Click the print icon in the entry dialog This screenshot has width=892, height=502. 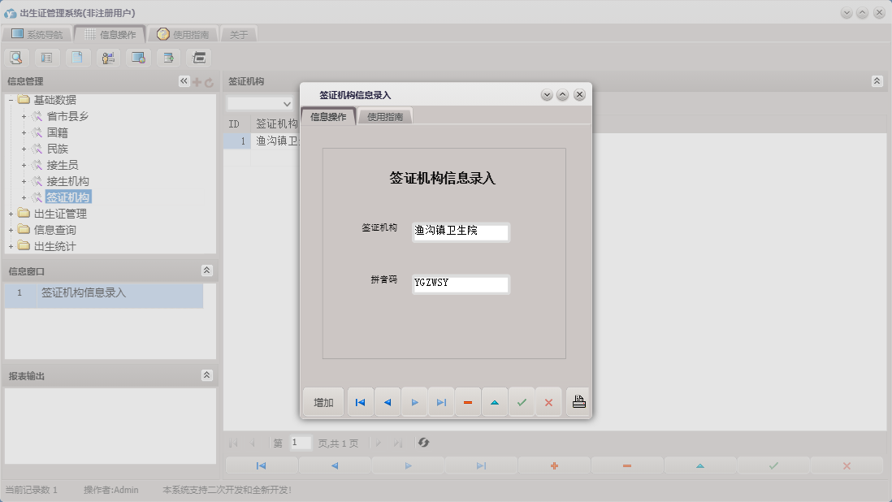(578, 401)
